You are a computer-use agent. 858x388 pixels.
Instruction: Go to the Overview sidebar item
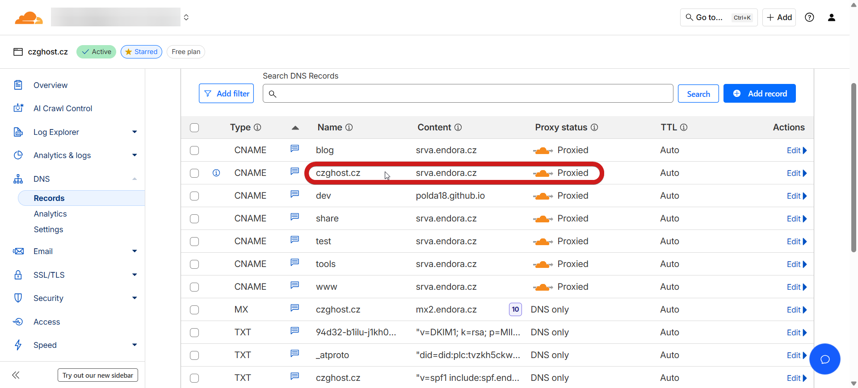[50, 85]
